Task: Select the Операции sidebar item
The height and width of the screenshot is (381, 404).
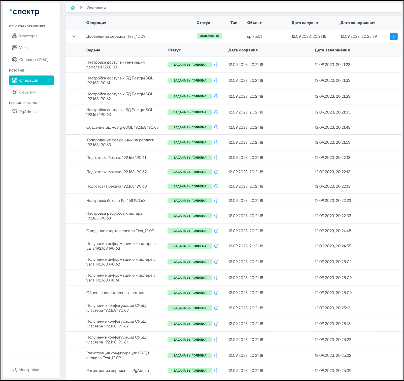Action: point(31,80)
